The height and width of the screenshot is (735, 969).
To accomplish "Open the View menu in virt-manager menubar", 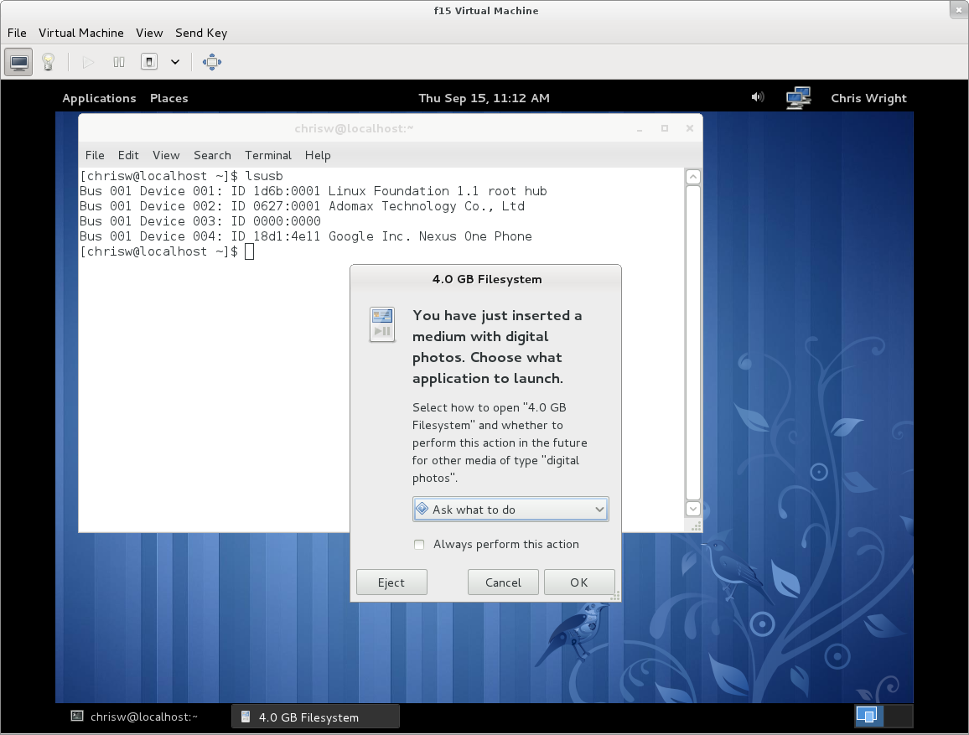I will click(x=149, y=33).
